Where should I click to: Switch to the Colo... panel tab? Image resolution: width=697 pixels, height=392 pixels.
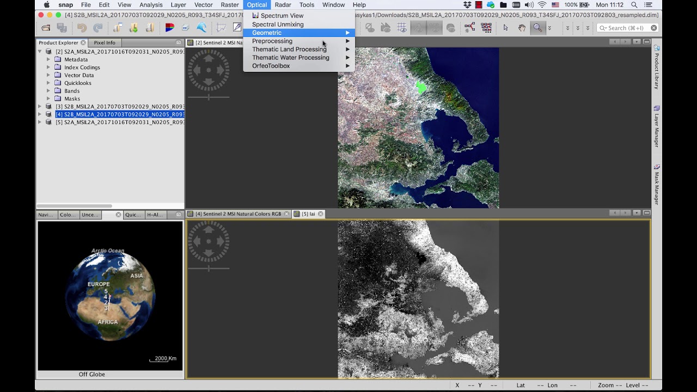(68, 215)
